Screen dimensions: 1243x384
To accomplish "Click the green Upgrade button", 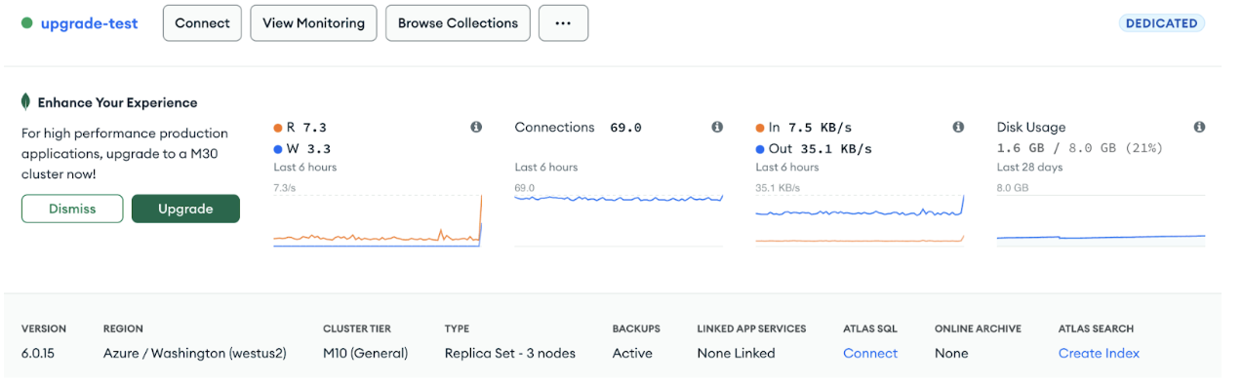I will point(185,209).
